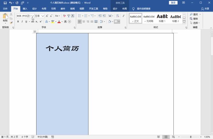The height and width of the screenshot is (139, 213).
Task: Click the Clear Formatting eraser icon
Action: point(64,16)
